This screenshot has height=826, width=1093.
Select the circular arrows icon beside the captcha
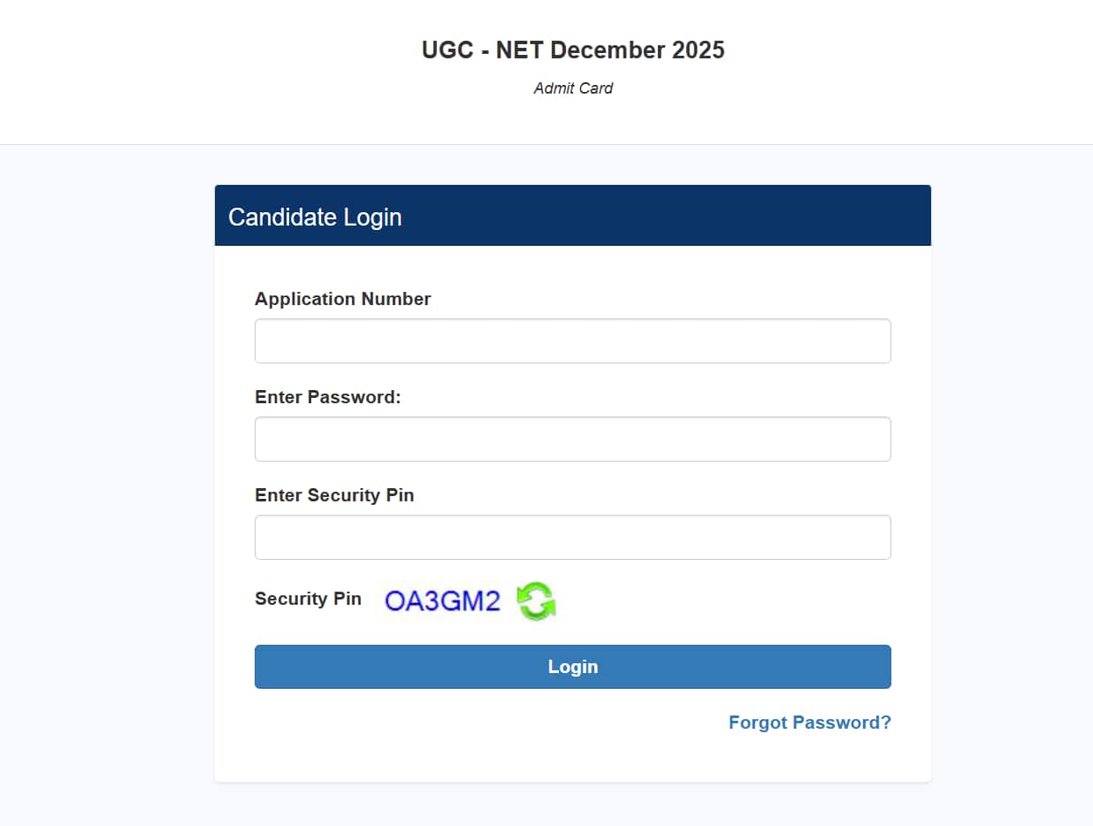(534, 600)
